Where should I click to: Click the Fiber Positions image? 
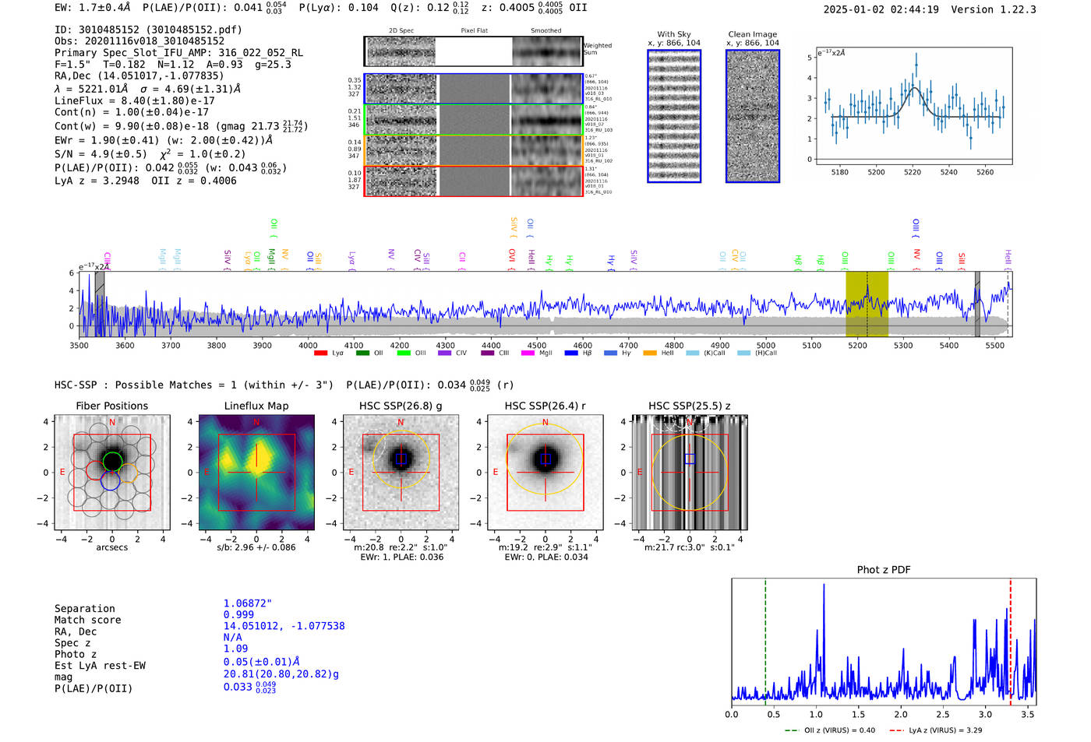(112, 473)
